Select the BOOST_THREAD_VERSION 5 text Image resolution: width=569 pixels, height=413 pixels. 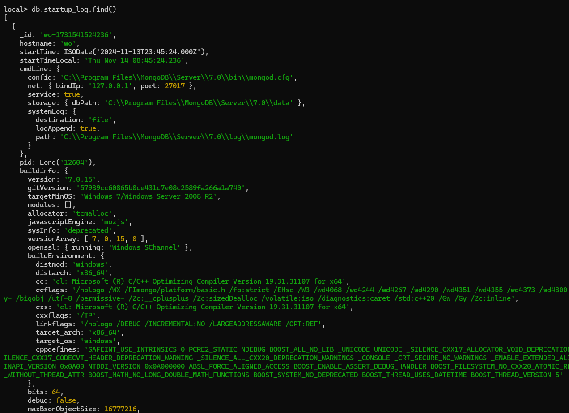[x=514, y=375]
